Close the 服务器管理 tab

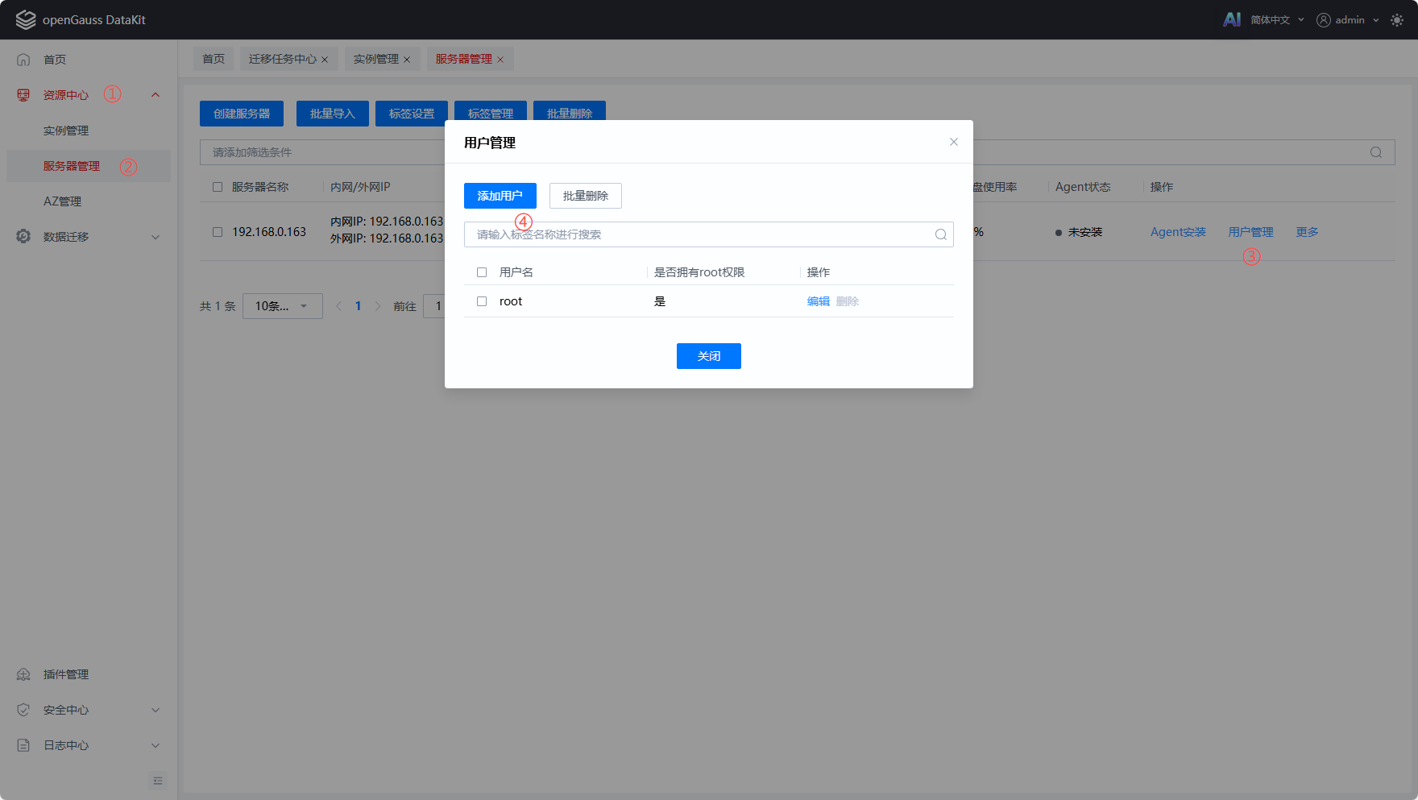pos(500,60)
